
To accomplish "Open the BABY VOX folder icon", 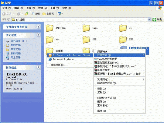I will tap(50, 28).
